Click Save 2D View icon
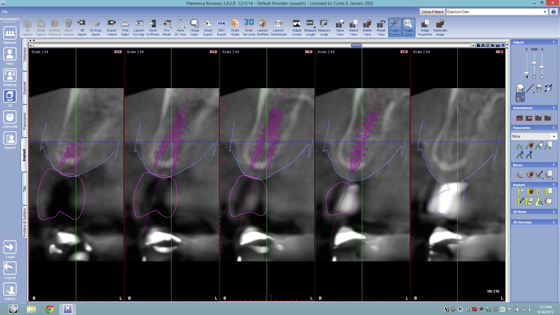 click(x=180, y=28)
